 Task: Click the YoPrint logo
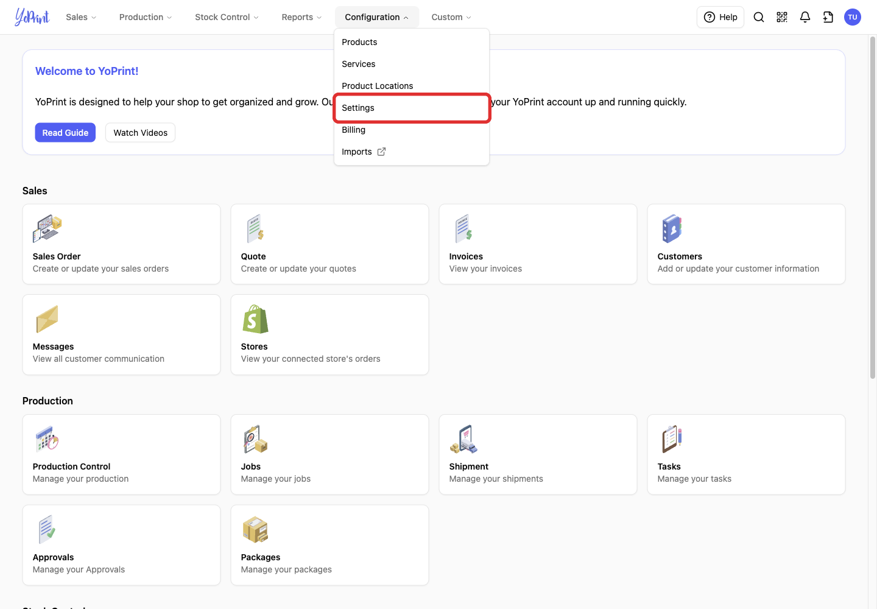[x=32, y=17]
